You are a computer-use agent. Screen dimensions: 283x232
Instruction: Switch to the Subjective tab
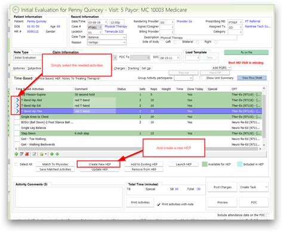[34, 68]
